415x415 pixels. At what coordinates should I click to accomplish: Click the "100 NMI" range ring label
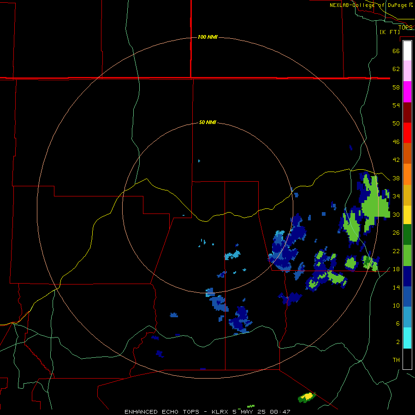(207, 37)
